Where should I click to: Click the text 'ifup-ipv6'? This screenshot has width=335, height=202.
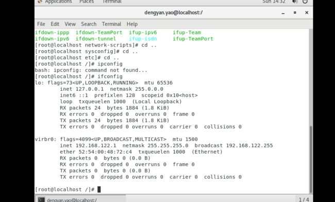coord(143,33)
